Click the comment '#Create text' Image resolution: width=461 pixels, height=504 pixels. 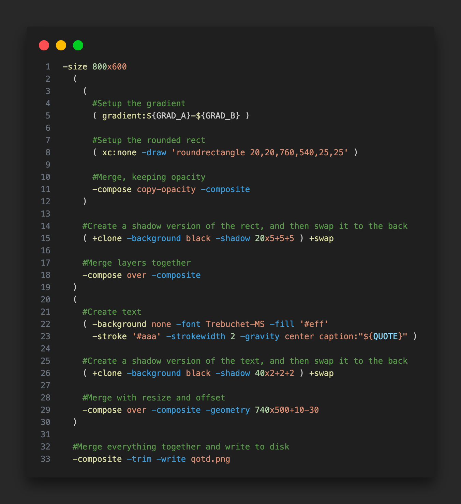tap(112, 312)
